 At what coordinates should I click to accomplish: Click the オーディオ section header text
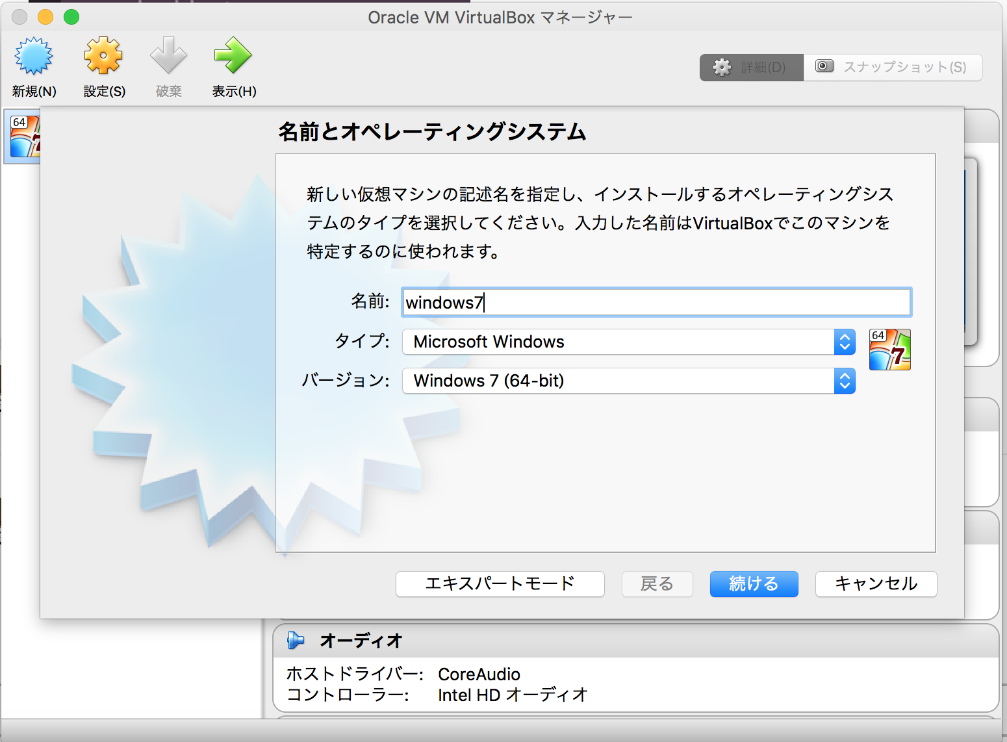coord(361,641)
